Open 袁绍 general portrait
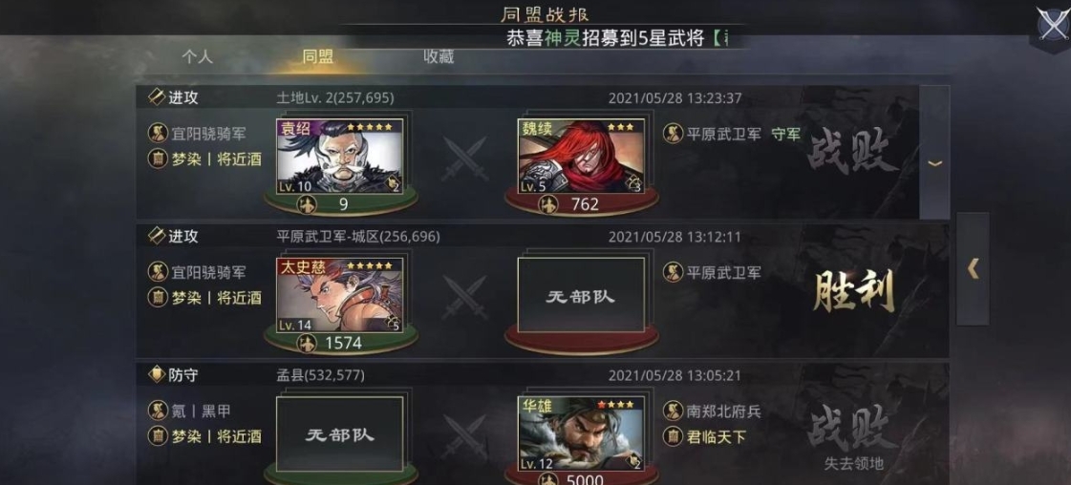 tap(339, 157)
